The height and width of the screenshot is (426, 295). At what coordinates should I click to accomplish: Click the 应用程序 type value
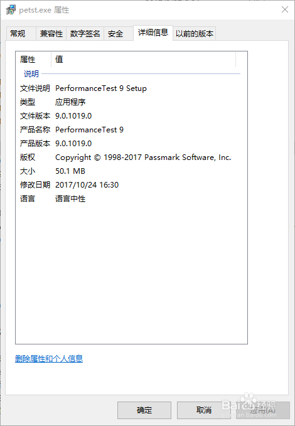pyautogui.click(x=70, y=102)
